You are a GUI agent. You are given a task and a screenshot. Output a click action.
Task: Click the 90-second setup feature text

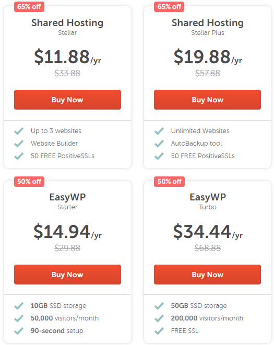click(57, 331)
